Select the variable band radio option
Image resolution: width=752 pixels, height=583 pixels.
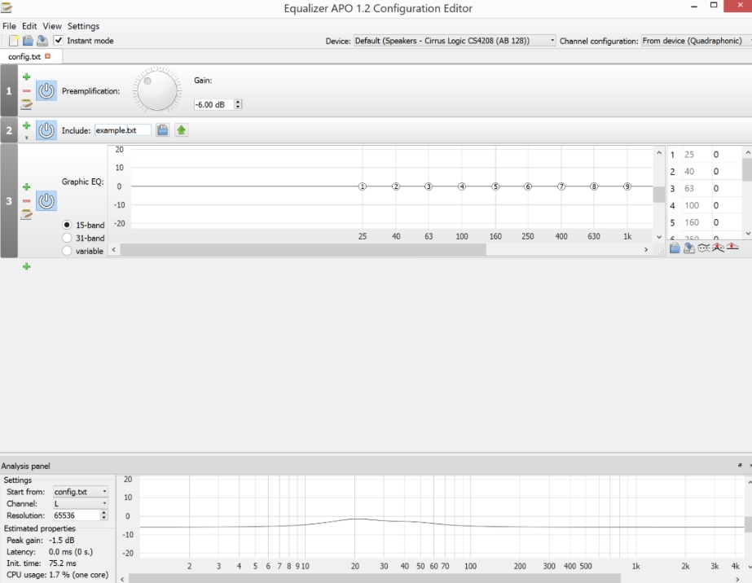(x=67, y=251)
